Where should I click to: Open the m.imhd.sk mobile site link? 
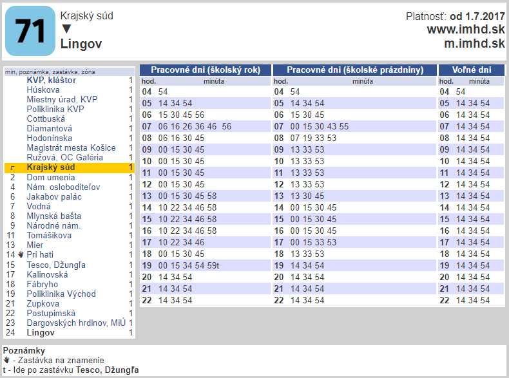pyautogui.click(x=474, y=44)
